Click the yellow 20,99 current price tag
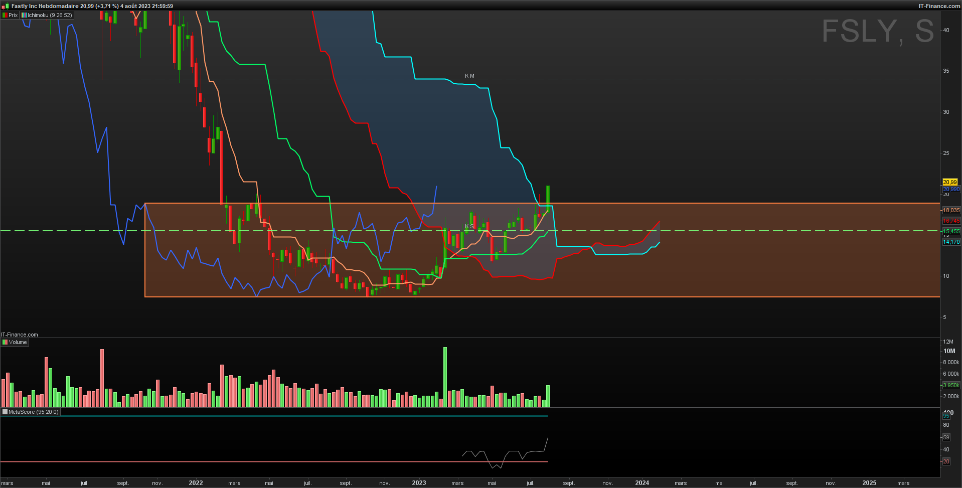 coord(950,182)
